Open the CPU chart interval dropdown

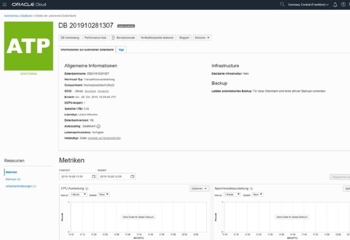pos(78,194)
